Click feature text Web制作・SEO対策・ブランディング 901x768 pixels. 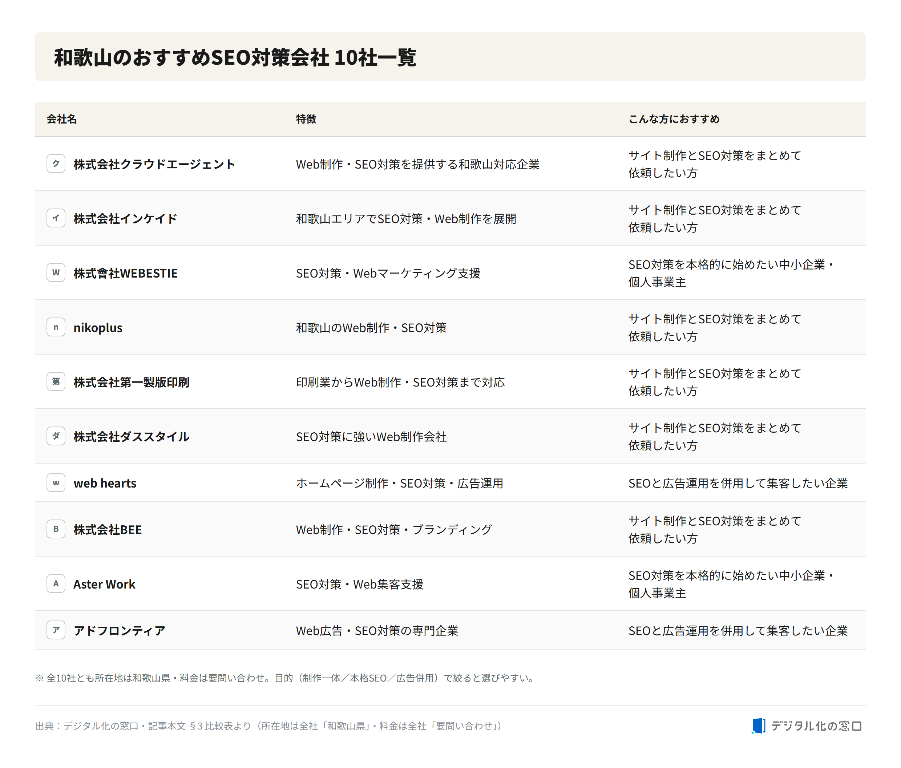(x=394, y=529)
